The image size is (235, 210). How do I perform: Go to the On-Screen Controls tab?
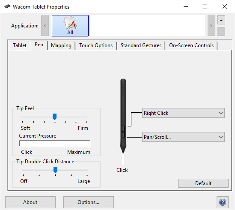(191, 45)
